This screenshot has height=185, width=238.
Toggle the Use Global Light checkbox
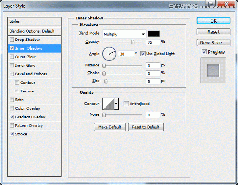tap(143, 54)
